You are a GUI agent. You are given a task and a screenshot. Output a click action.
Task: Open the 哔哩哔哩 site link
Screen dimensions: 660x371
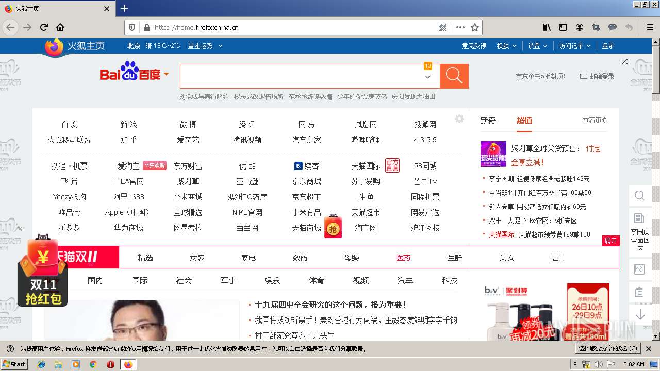coord(366,140)
